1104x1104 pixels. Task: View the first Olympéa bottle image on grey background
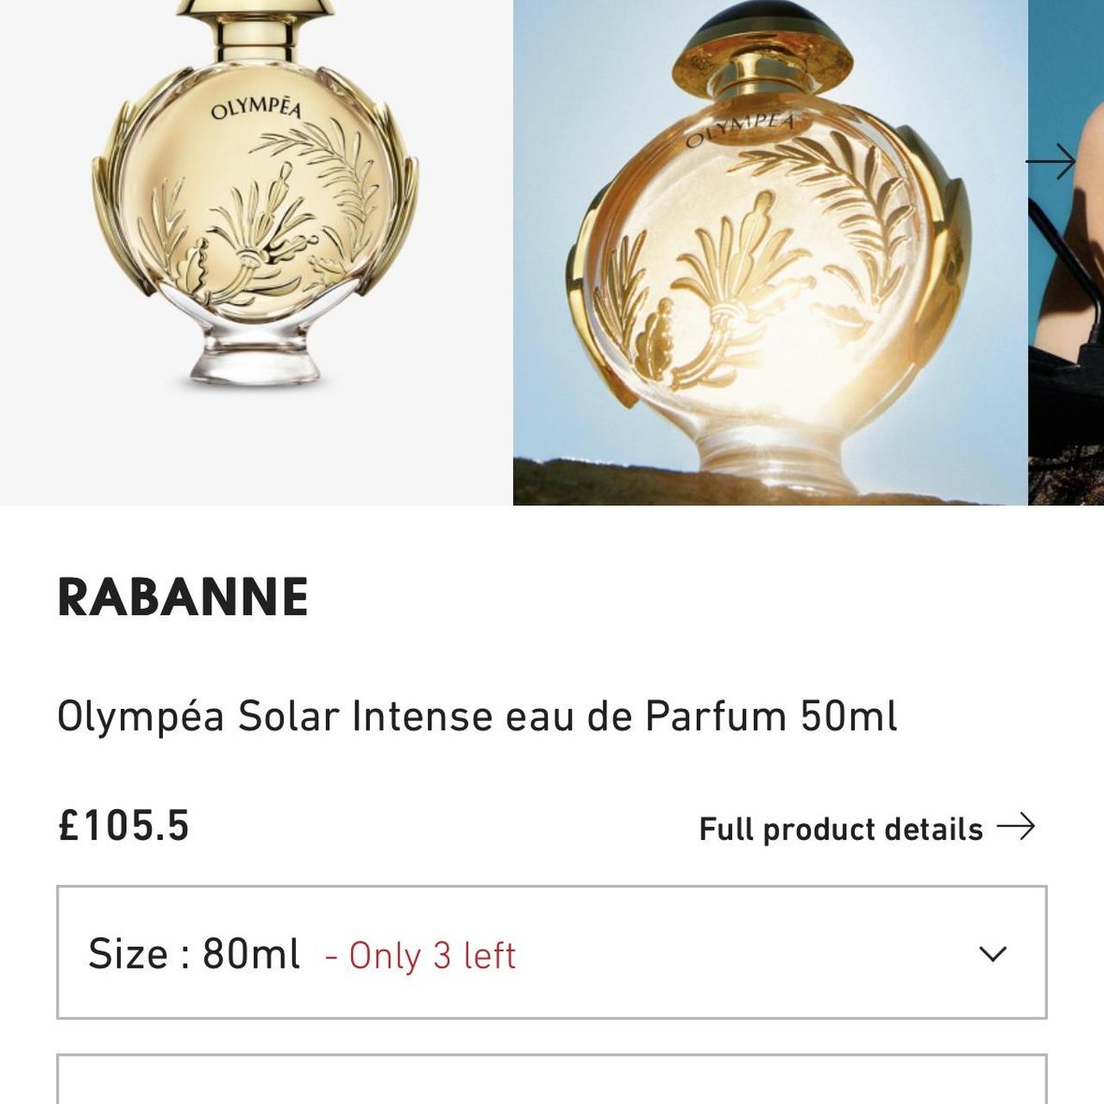pyautogui.click(x=255, y=252)
